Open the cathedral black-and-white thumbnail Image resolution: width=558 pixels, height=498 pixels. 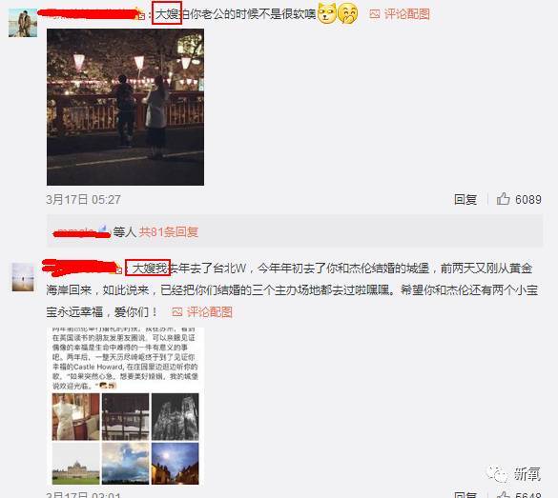[x=176, y=417]
